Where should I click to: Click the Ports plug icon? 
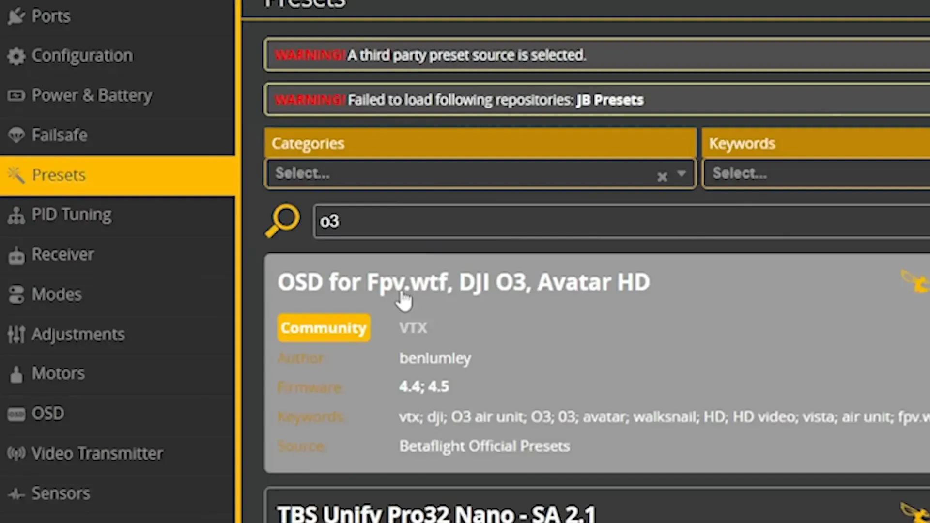click(x=16, y=16)
